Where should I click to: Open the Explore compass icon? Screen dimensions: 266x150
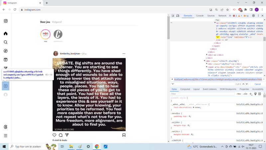tap(6, 51)
